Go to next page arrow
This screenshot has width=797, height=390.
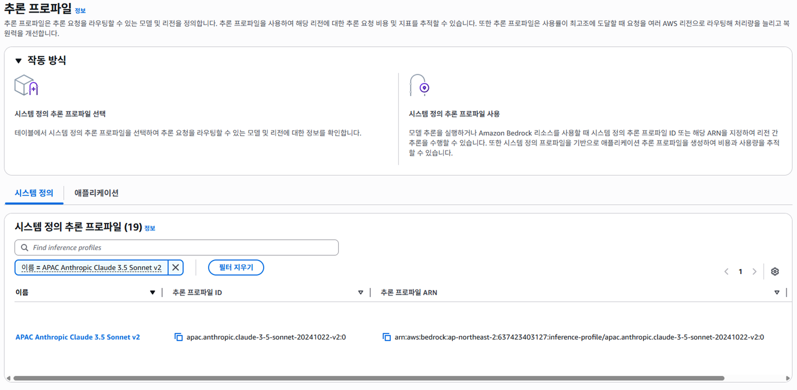point(754,272)
